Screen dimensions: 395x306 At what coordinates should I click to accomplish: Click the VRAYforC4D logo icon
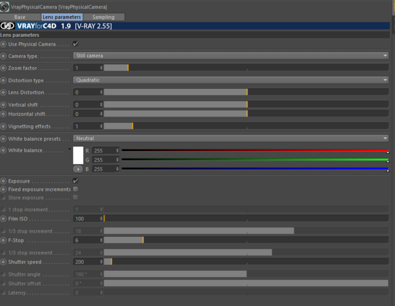click(x=7, y=26)
